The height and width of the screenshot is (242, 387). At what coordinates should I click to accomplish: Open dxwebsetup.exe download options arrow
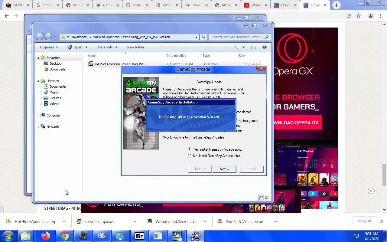135,221
